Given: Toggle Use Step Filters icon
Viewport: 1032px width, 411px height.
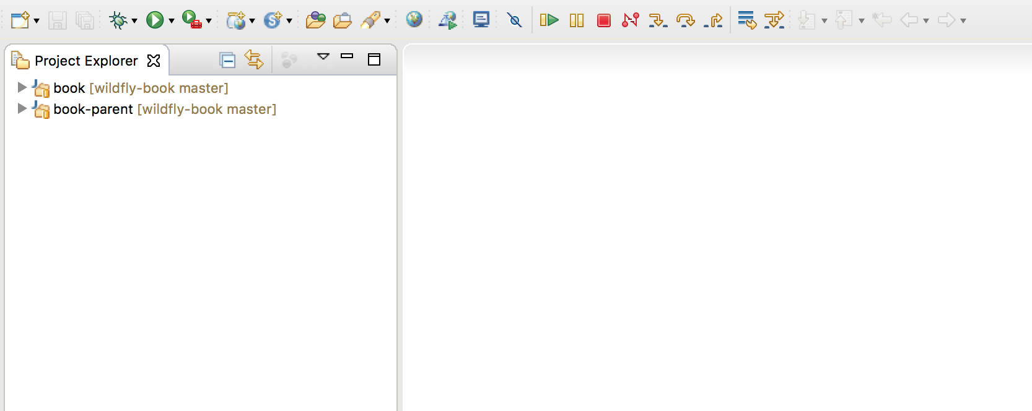Looking at the screenshot, I should pyautogui.click(x=774, y=20).
